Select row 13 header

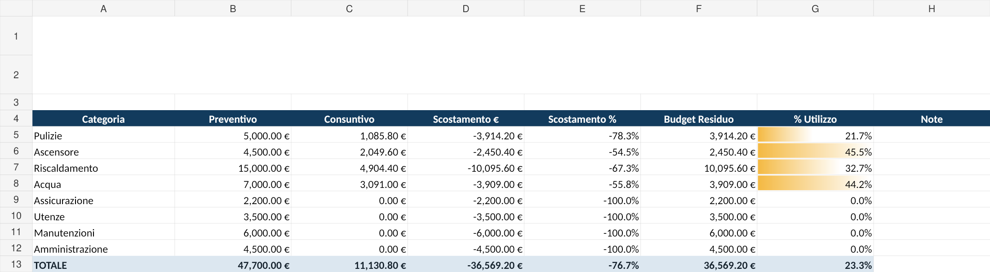click(x=16, y=264)
